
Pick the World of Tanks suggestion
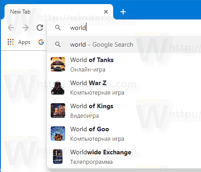point(124,64)
